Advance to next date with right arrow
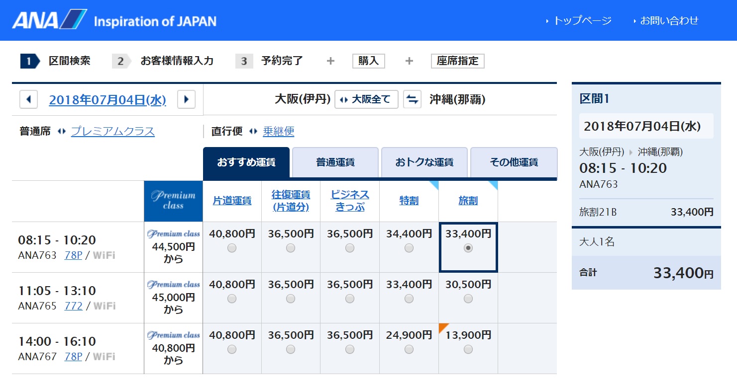 [x=187, y=99]
